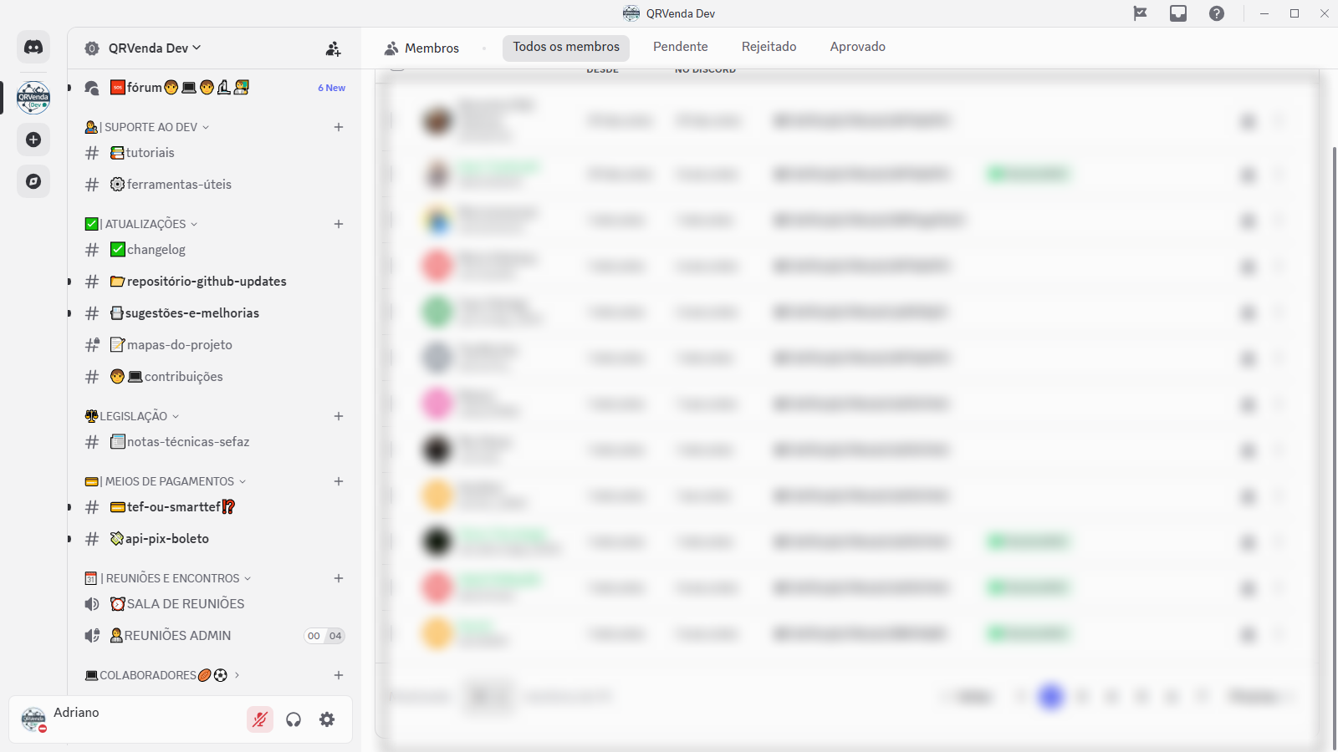Open Discord direct messages home icon
Image resolution: width=1338 pixels, height=752 pixels.
(33, 48)
